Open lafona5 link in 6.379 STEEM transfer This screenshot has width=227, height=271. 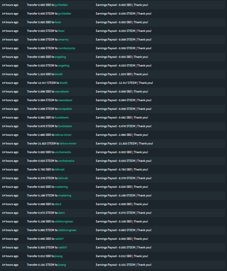63,178
